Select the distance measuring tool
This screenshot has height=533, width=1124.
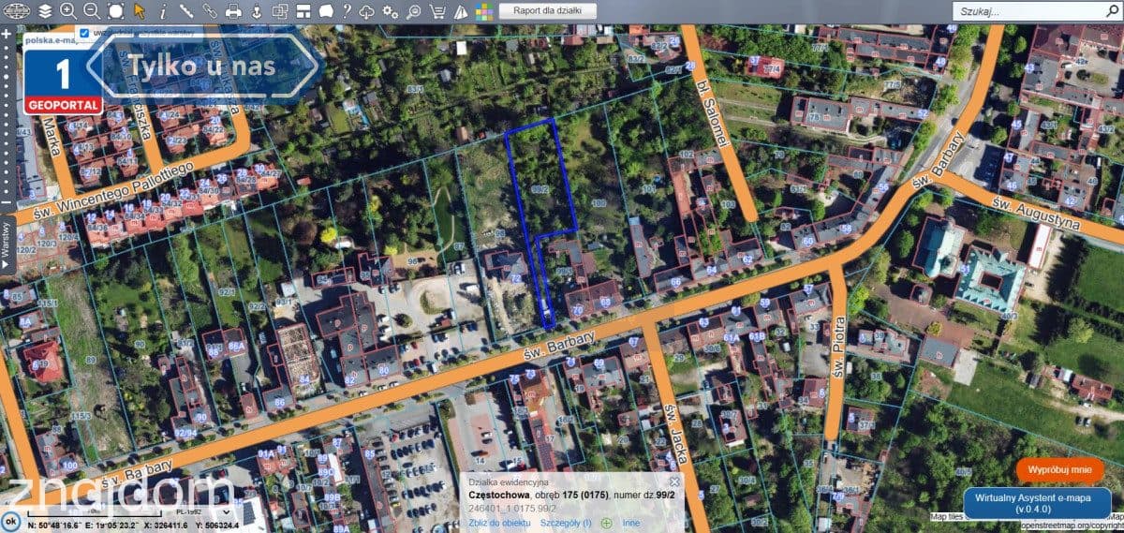click(x=186, y=11)
